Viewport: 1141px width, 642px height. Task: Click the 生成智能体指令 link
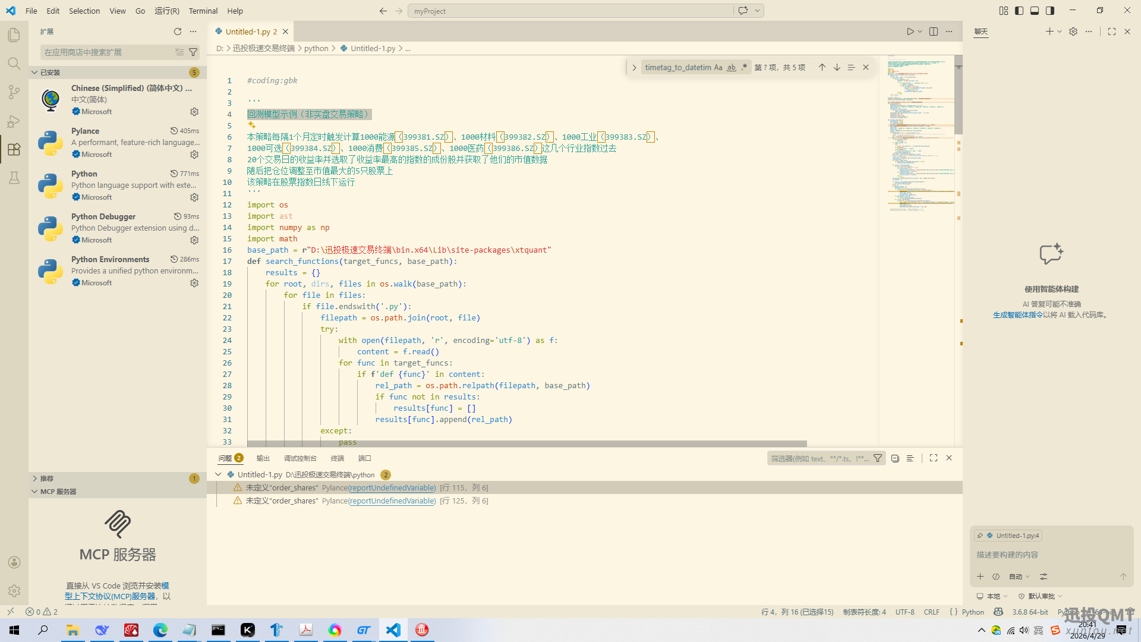[1017, 315]
